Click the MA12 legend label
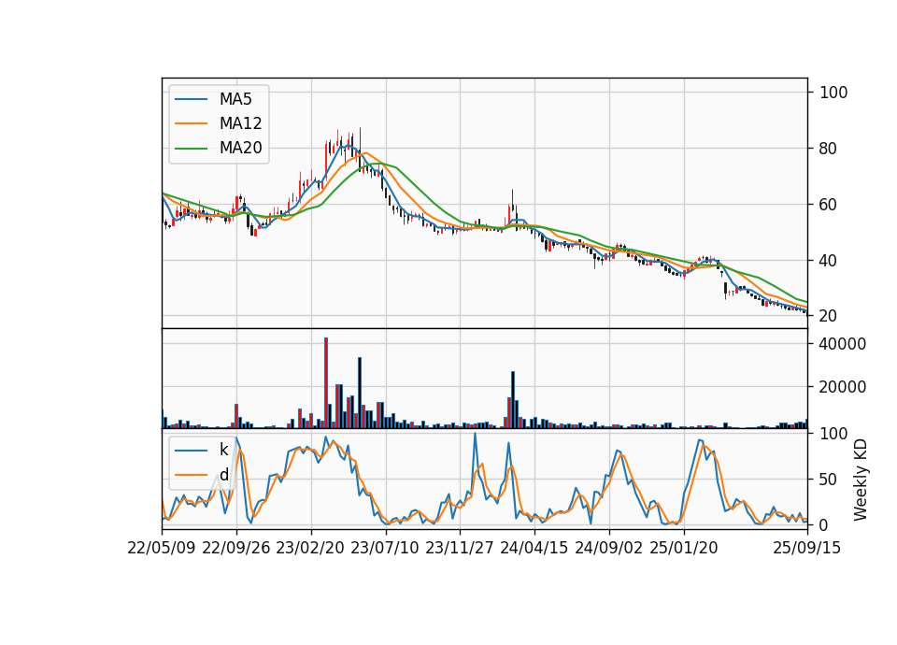The height and width of the screenshot is (645, 897). (x=240, y=123)
